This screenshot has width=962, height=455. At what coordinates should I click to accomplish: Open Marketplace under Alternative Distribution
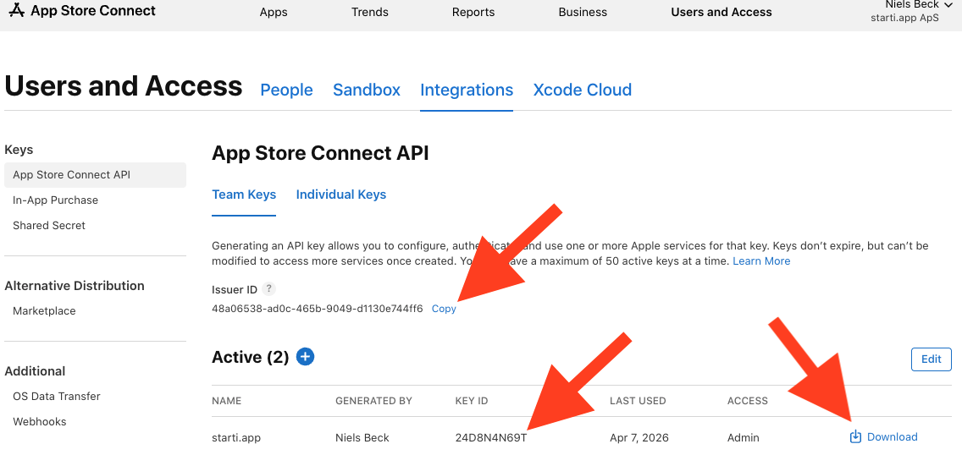[x=44, y=311]
